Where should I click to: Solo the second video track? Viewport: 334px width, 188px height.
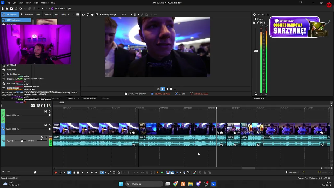(x=50, y=125)
